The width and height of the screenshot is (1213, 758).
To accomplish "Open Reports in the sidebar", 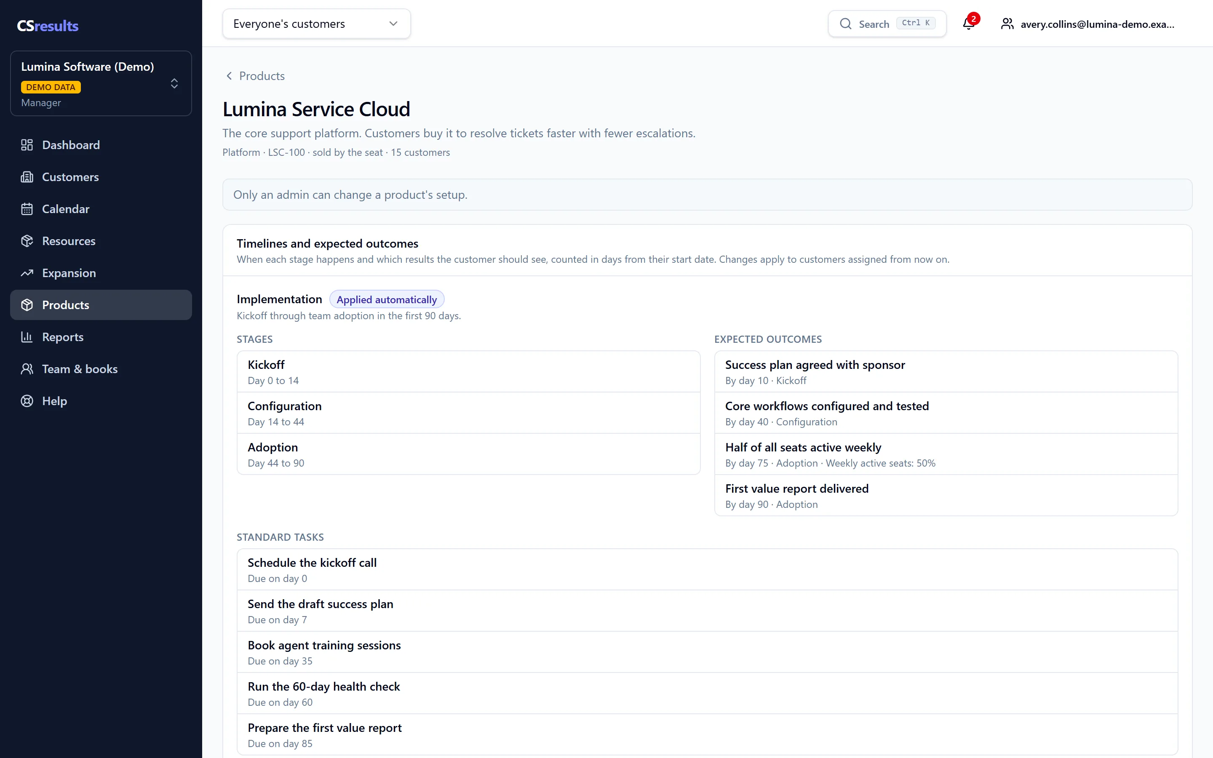I will tap(101, 337).
